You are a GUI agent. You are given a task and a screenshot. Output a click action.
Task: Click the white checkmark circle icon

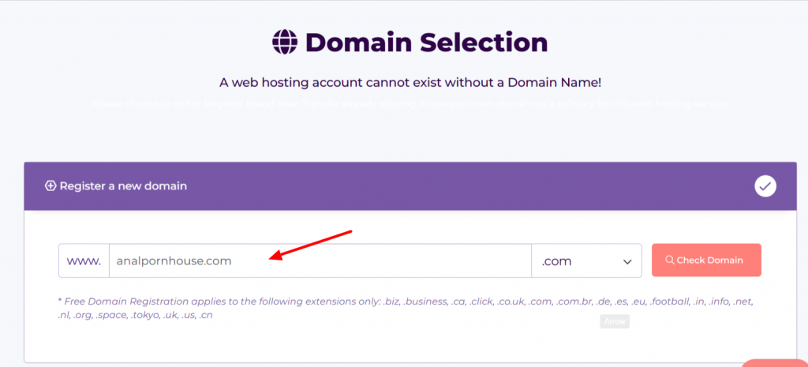[x=765, y=186]
